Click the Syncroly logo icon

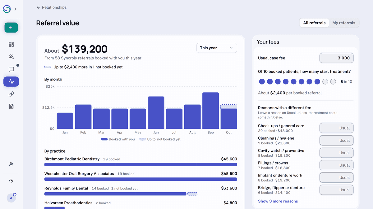(x=7, y=9)
